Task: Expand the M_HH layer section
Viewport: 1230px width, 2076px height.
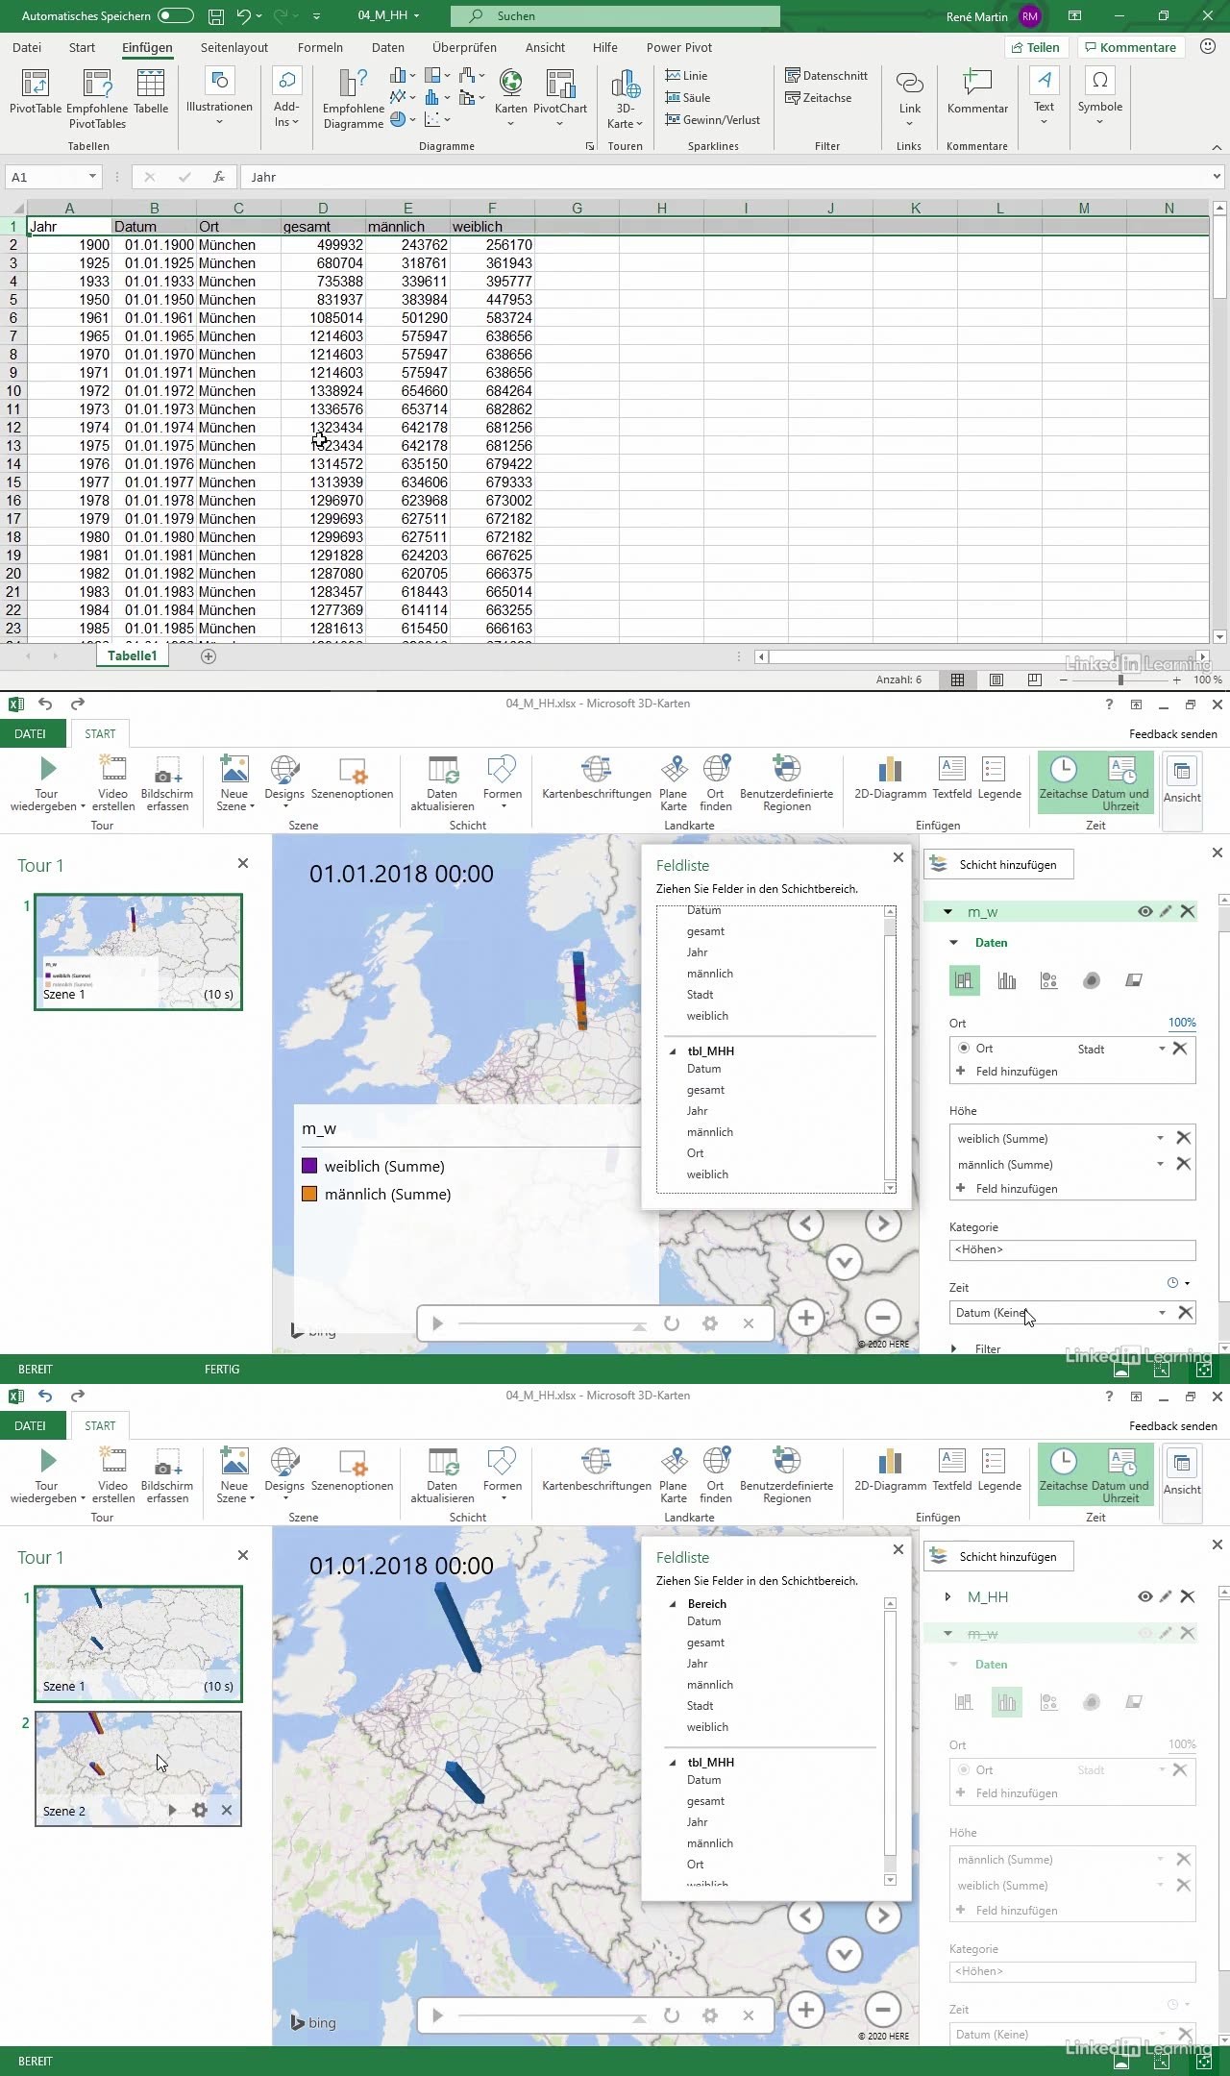Action: (x=948, y=1596)
